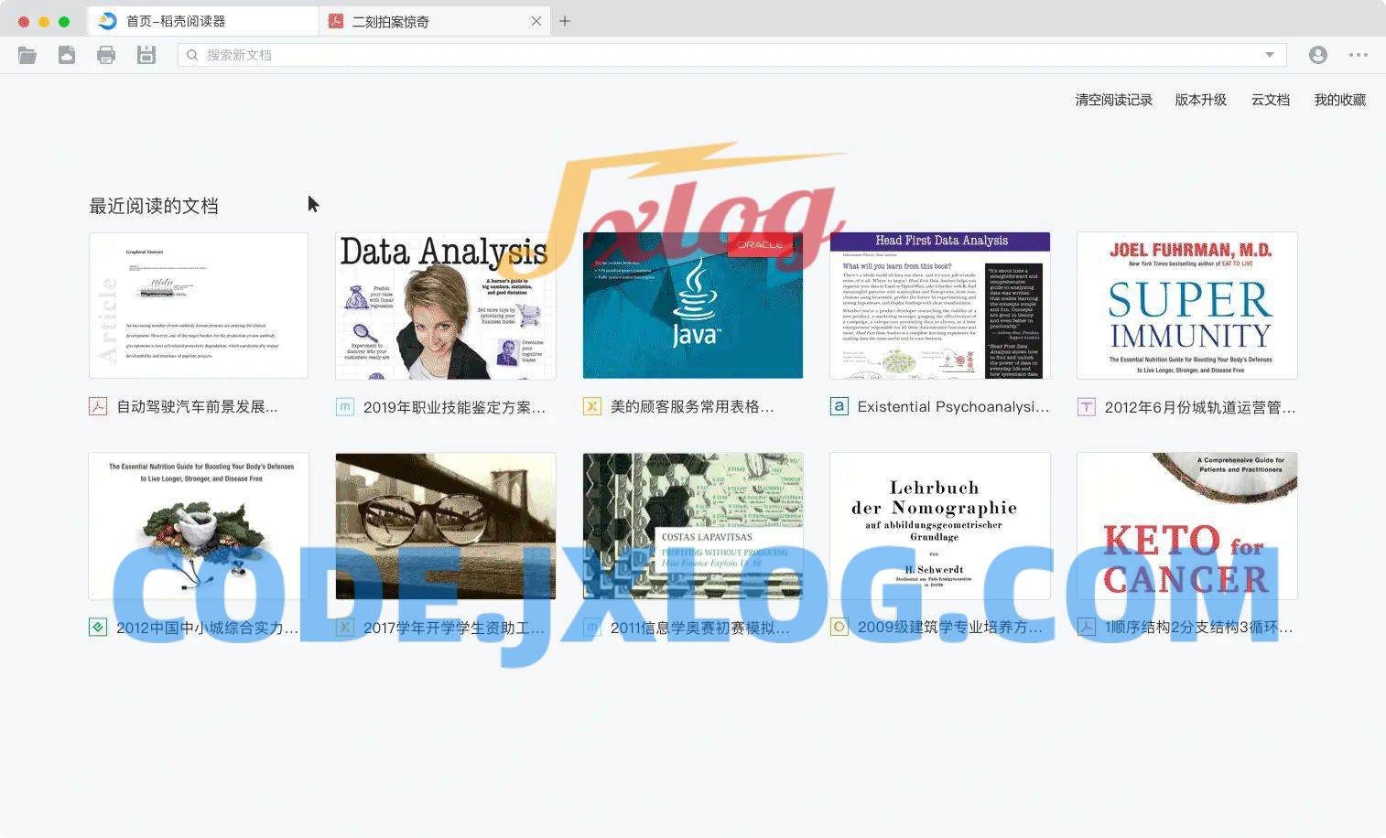Click 清空阅读记录 to clear reading history
Image resolution: width=1386 pixels, height=838 pixels.
(1113, 100)
